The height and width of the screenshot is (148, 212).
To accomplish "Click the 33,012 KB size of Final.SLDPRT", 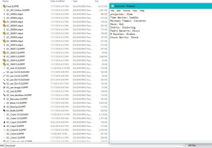I will click(102, 6).
